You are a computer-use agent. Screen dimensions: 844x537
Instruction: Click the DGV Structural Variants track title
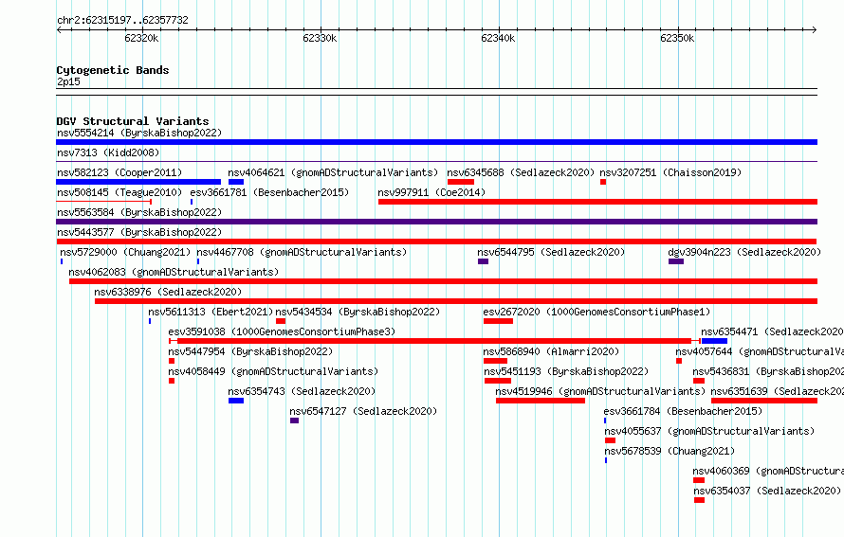(133, 121)
